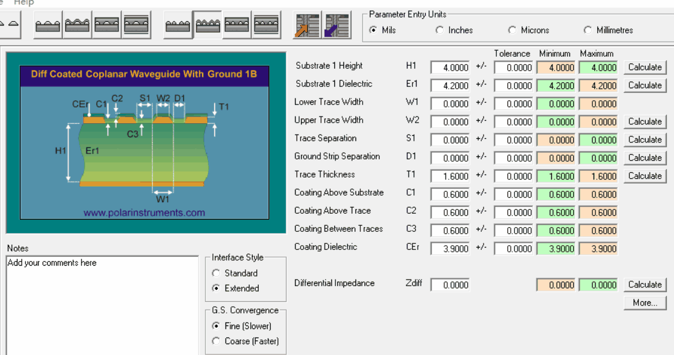This screenshot has height=355, width=674.
Task: Select the first single-ended microstrip structure icon
Action: [x=47, y=24]
